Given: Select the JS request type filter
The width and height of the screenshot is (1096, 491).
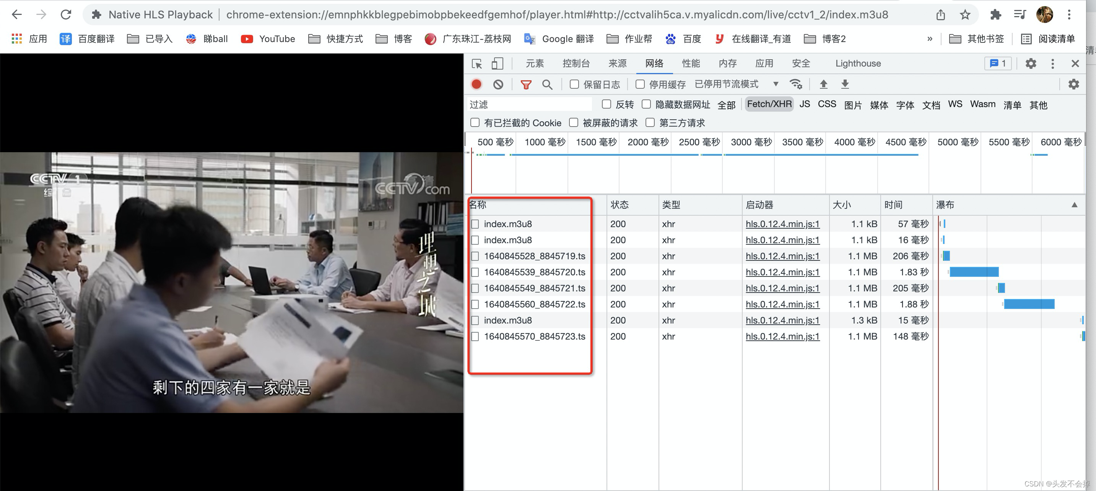Looking at the screenshot, I should tap(805, 104).
